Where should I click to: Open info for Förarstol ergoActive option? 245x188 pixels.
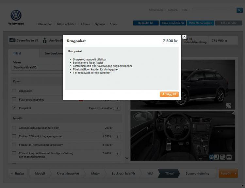click(118, 153)
